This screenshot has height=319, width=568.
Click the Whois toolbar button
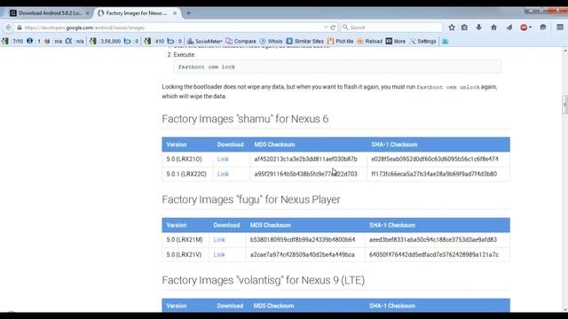point(271,42)
